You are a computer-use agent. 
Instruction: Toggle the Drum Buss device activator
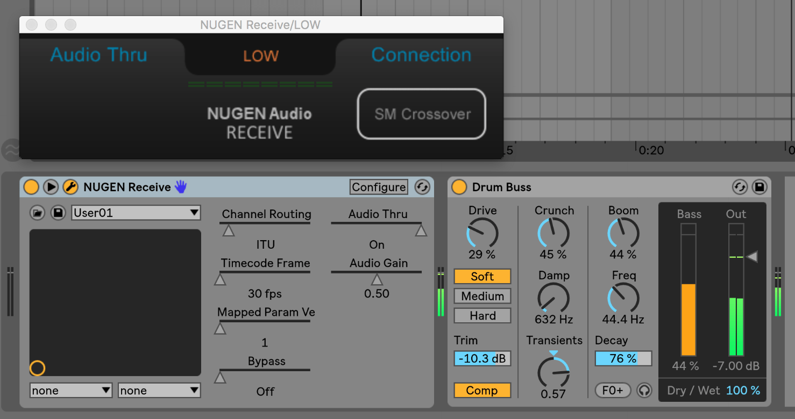click(x=459, y=187)
